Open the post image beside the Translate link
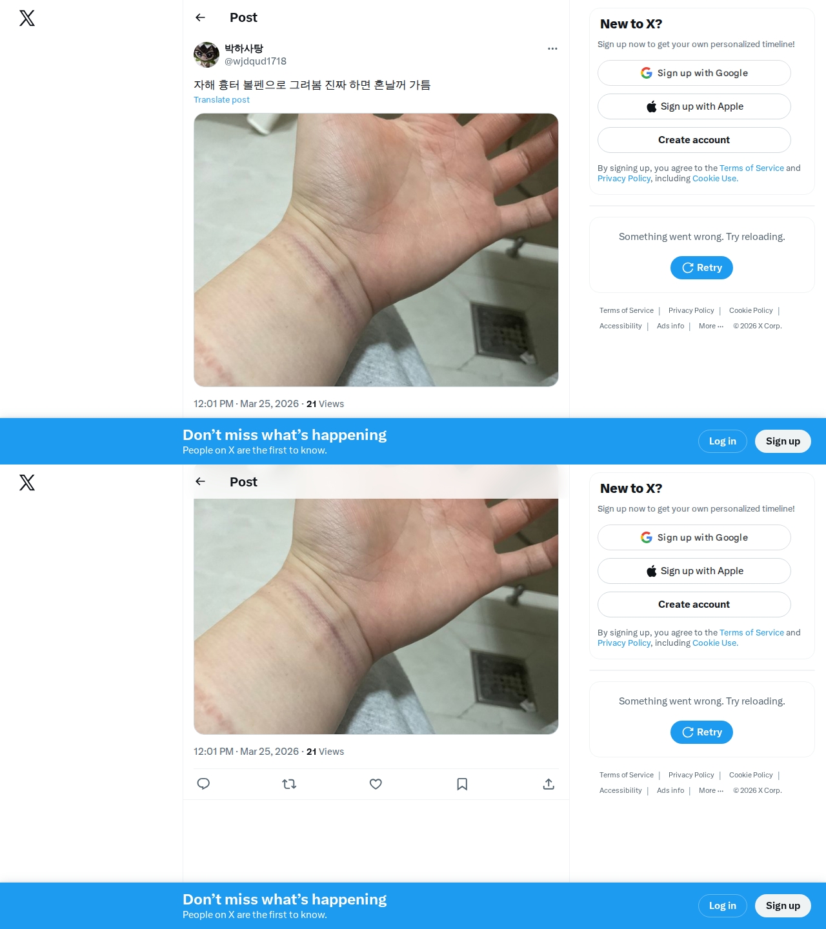The image size is (826, 929). pyautogui.click(x=376, y=250)
